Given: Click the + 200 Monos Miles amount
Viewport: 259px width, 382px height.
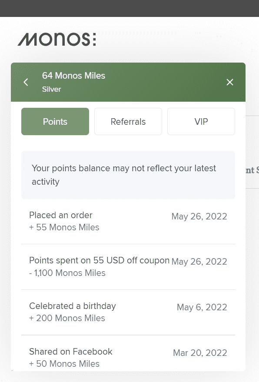Looking at the screenshot, I should (x=67, y=318).
